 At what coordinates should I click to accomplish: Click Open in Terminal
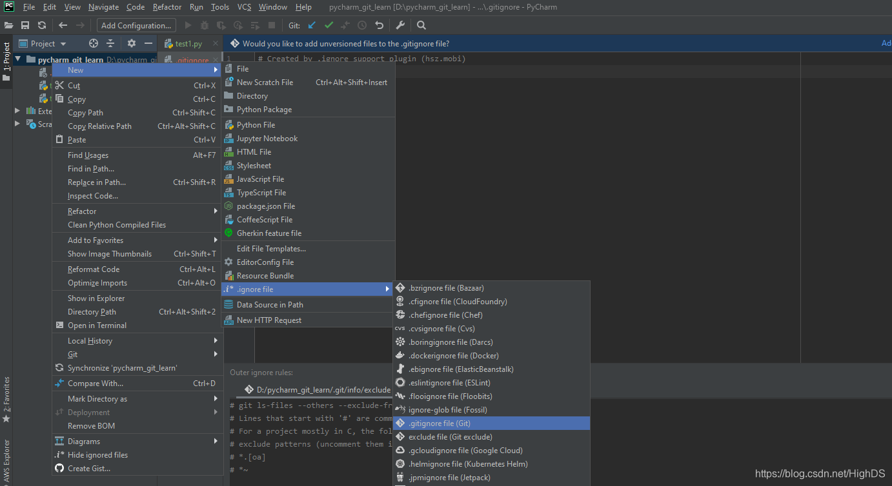click(137, 326)
